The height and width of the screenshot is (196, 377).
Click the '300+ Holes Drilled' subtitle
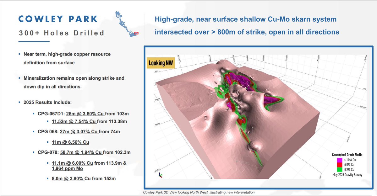[x=61, y=33]
